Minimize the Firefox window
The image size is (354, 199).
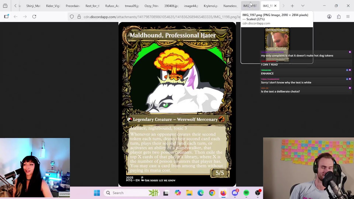(x=324, y=6)
